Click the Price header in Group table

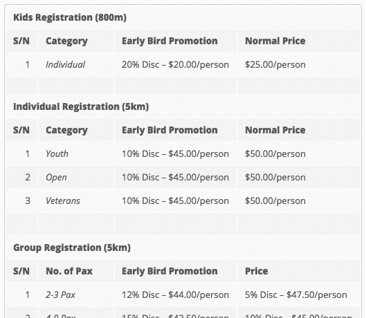pos(256,271)
